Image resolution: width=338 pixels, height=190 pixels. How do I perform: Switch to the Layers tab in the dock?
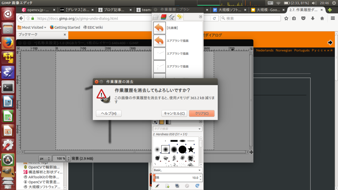tap(156, 17)
